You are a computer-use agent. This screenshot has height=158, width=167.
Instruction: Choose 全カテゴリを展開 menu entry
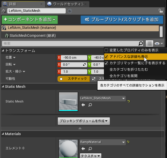(x=123, y=76)
